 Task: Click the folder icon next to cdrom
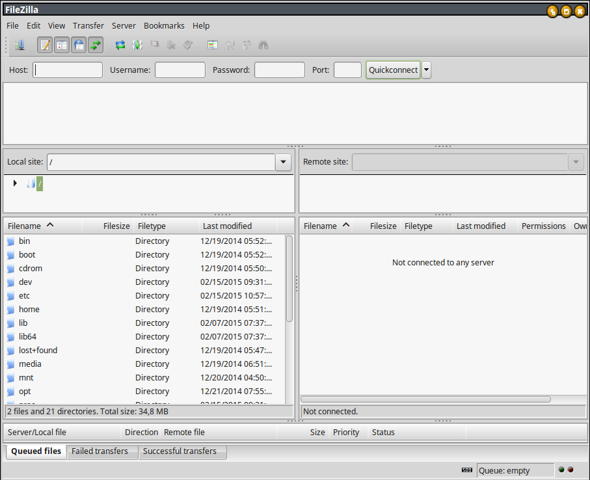pyautogui.click(x=11, y=269)
